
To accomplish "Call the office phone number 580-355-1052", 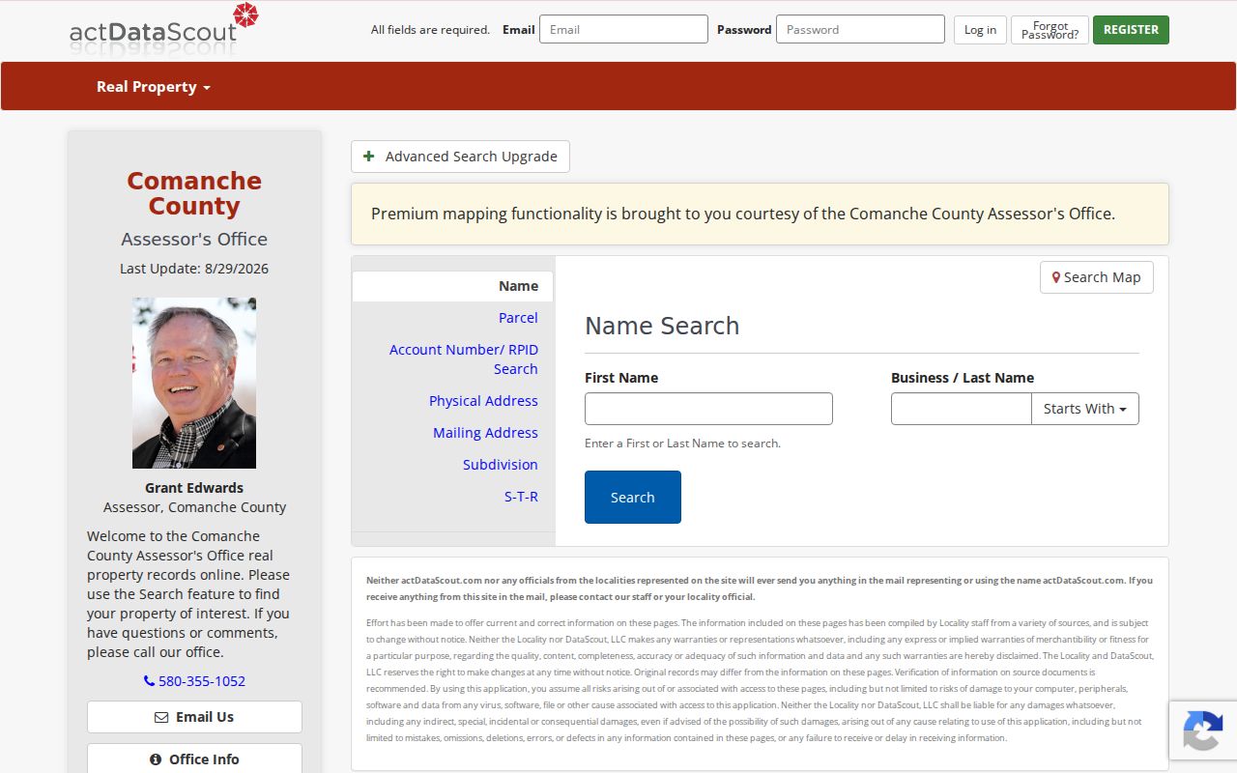I will click(x=194, y=681).
